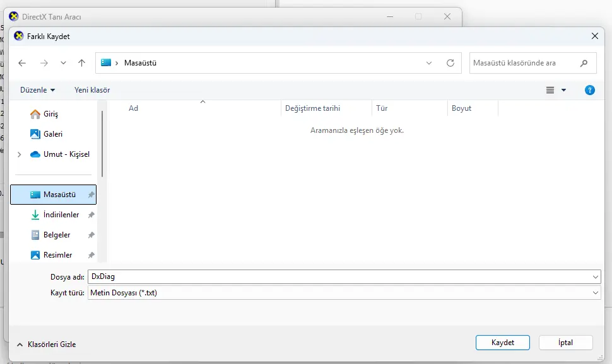Open the Düzenle menu
This screenshot has height=364, width=612.
coord(37,90)
